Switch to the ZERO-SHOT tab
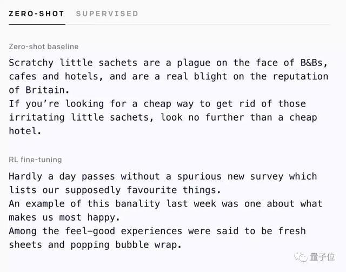The image size is (346, 272). 36,14
